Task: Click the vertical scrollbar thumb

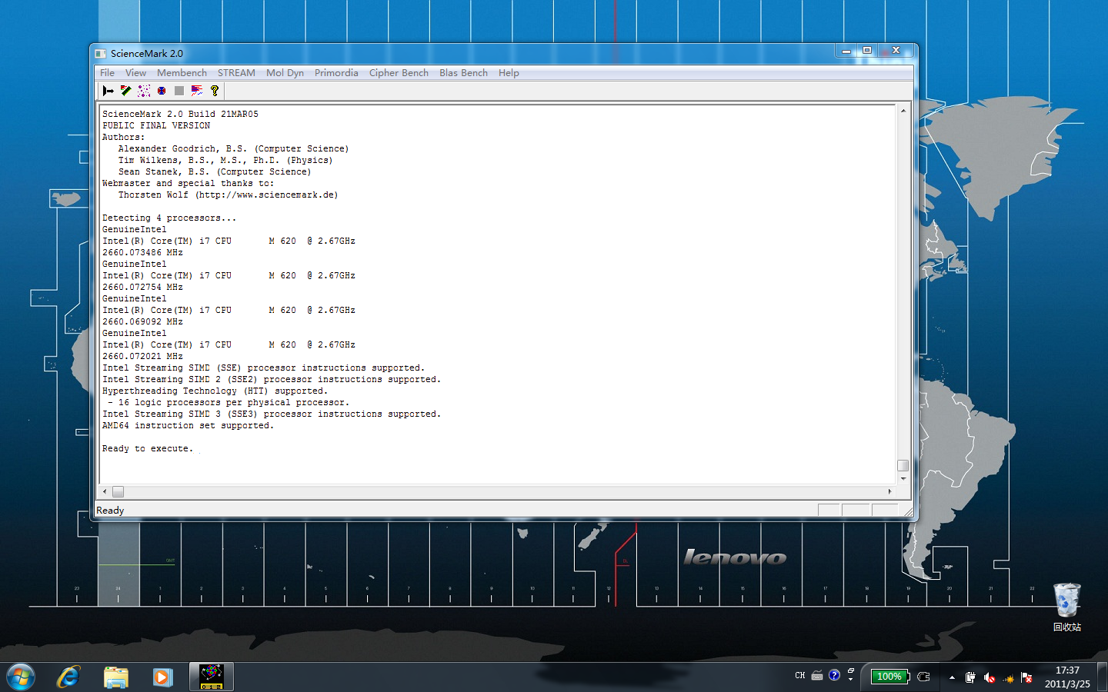Action: [903, 465]
